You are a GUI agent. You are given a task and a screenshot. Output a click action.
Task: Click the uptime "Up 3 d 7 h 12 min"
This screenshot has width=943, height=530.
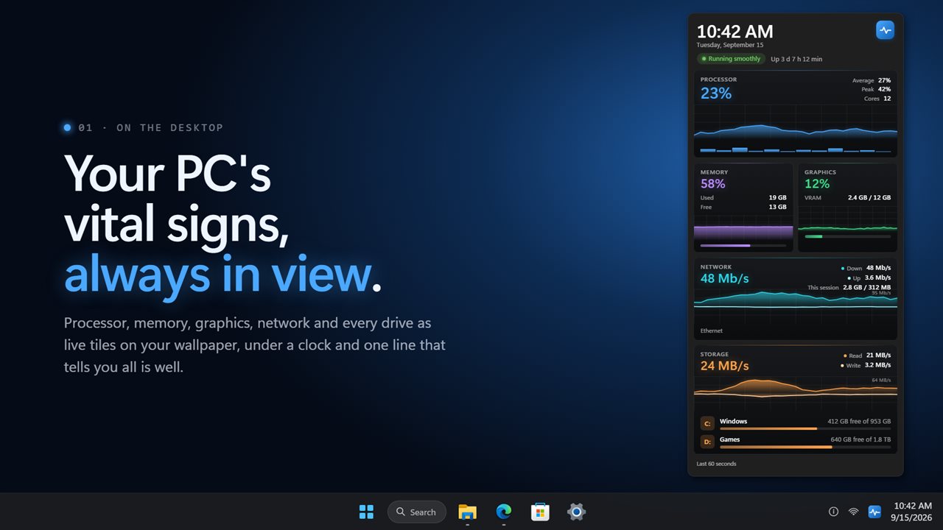[796, 59]
